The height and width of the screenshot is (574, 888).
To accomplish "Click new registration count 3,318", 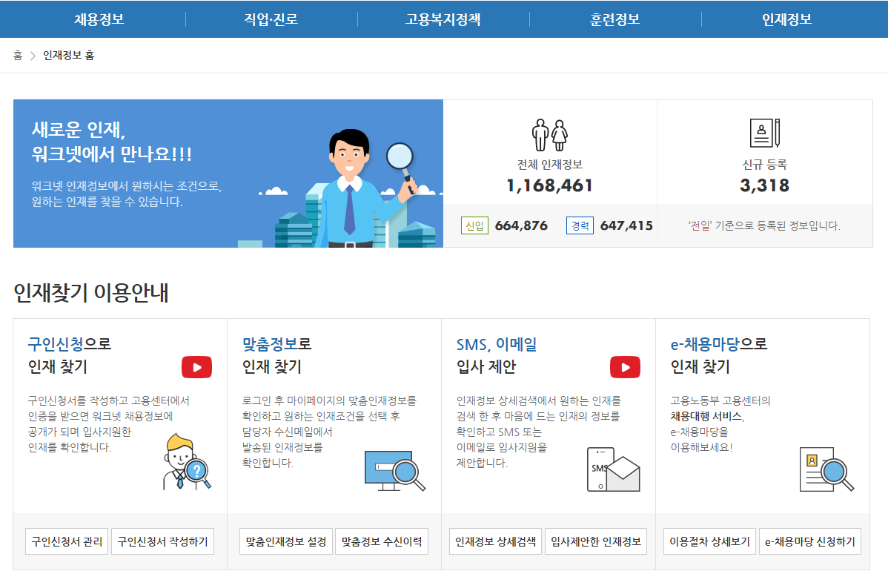I will pos(764,185).
